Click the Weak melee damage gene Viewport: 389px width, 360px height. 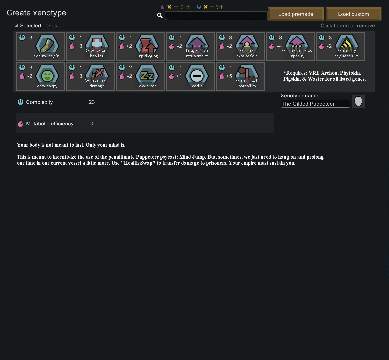click(90, 76)
